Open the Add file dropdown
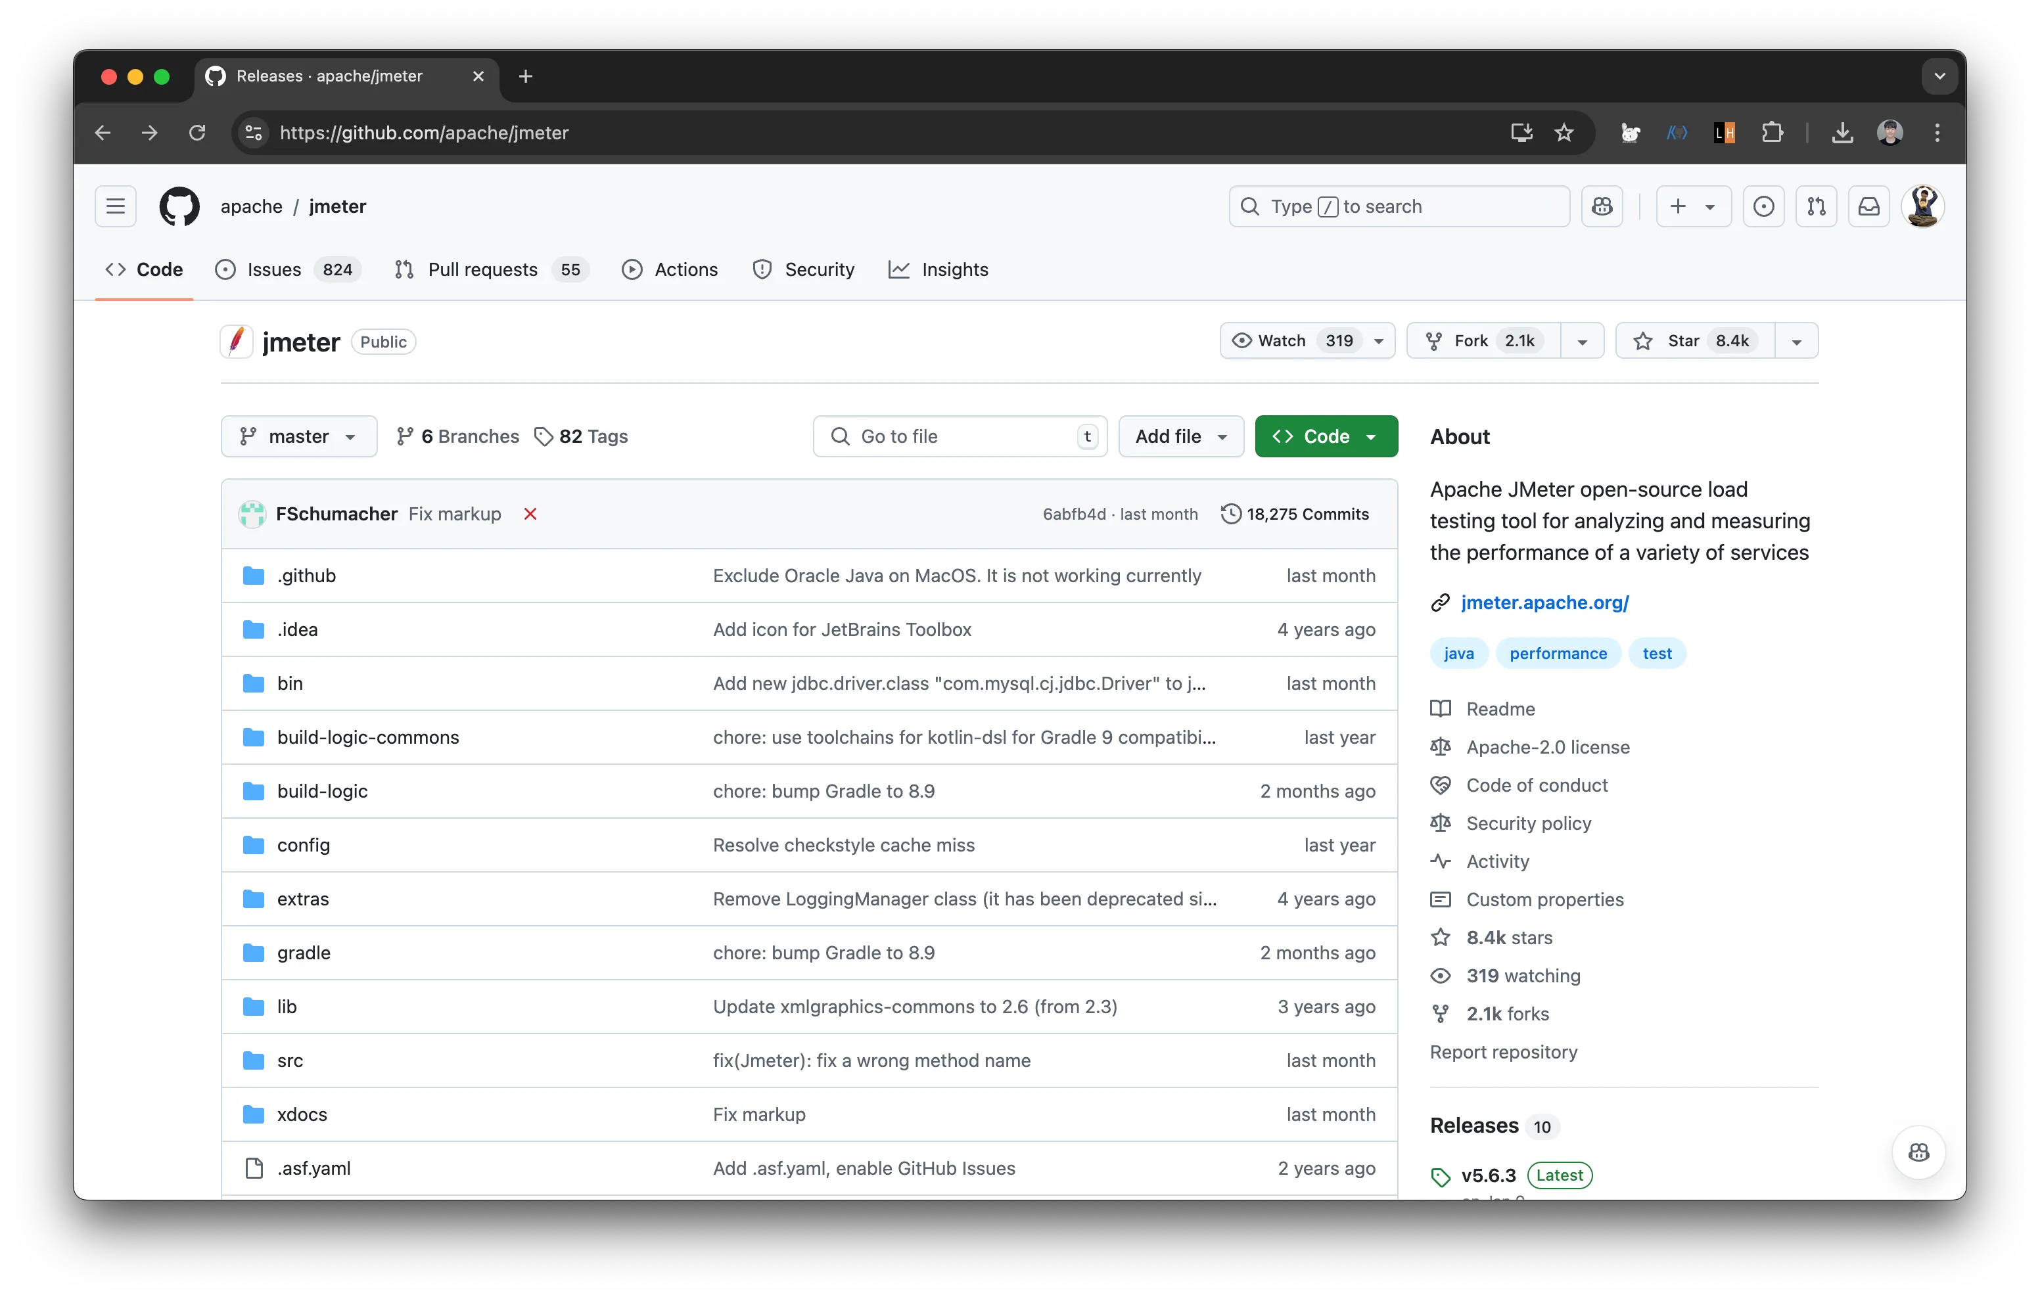Image resolution: width=2040 pixels, height=1297 pixels. coord(1180,436)
